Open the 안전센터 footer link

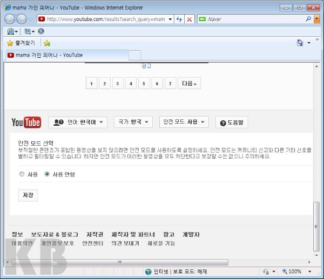93,243
